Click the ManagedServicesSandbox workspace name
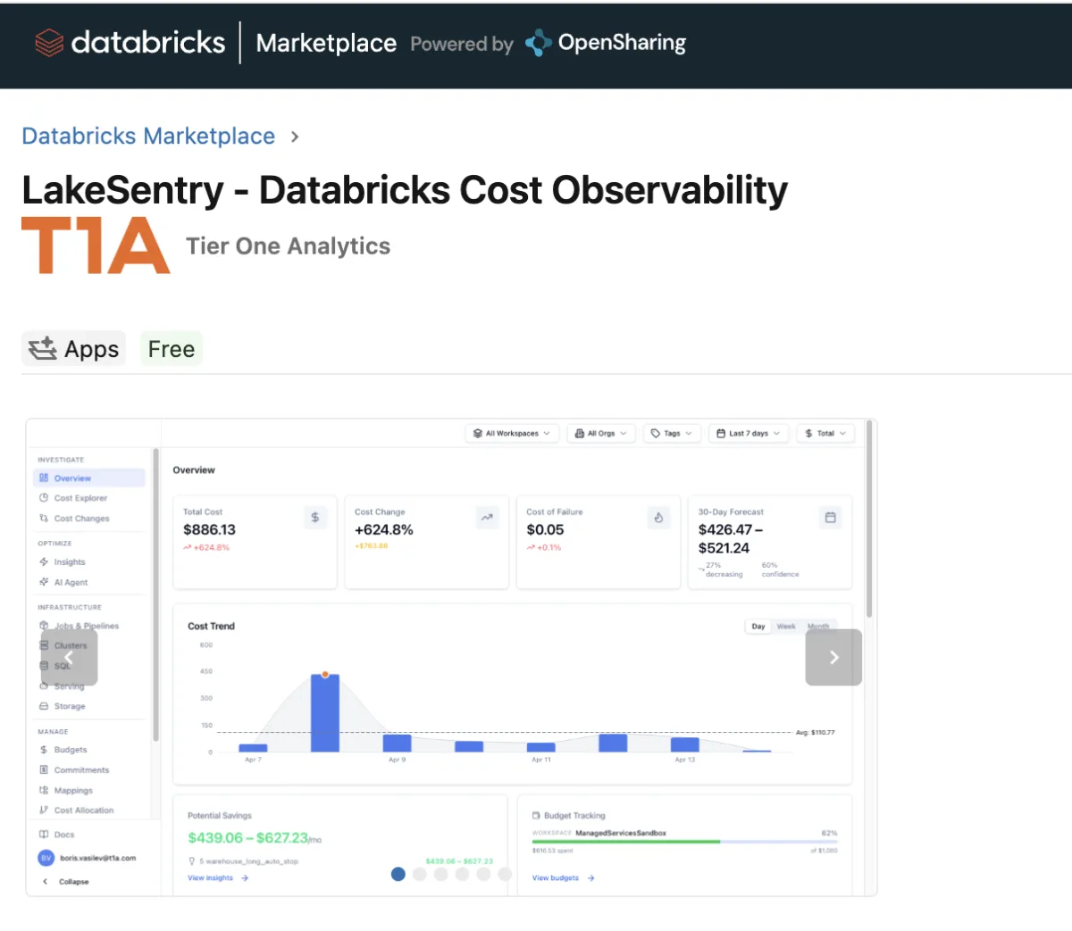Viewport: 1072px width, 931px height. (621, 833)
